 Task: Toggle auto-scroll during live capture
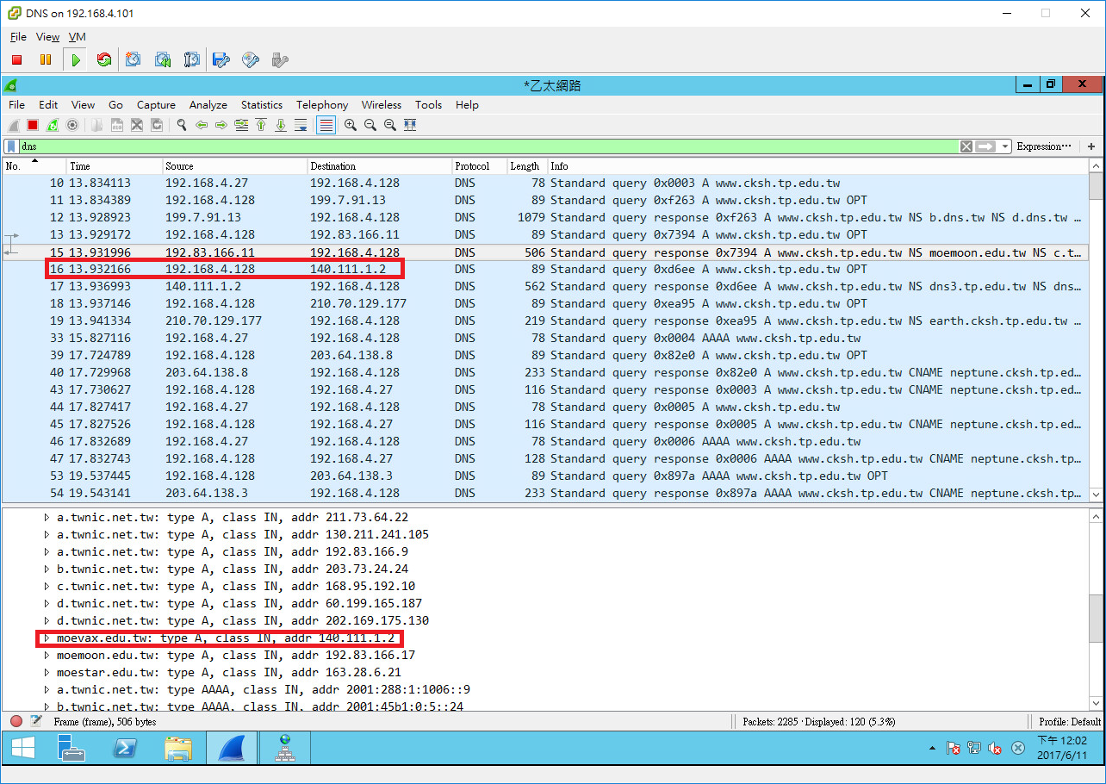[301, 125]
